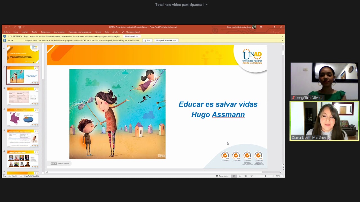Click the user profile picture in title bar
The height and width of the screenshot is (202, 360).
coord(254,27)
